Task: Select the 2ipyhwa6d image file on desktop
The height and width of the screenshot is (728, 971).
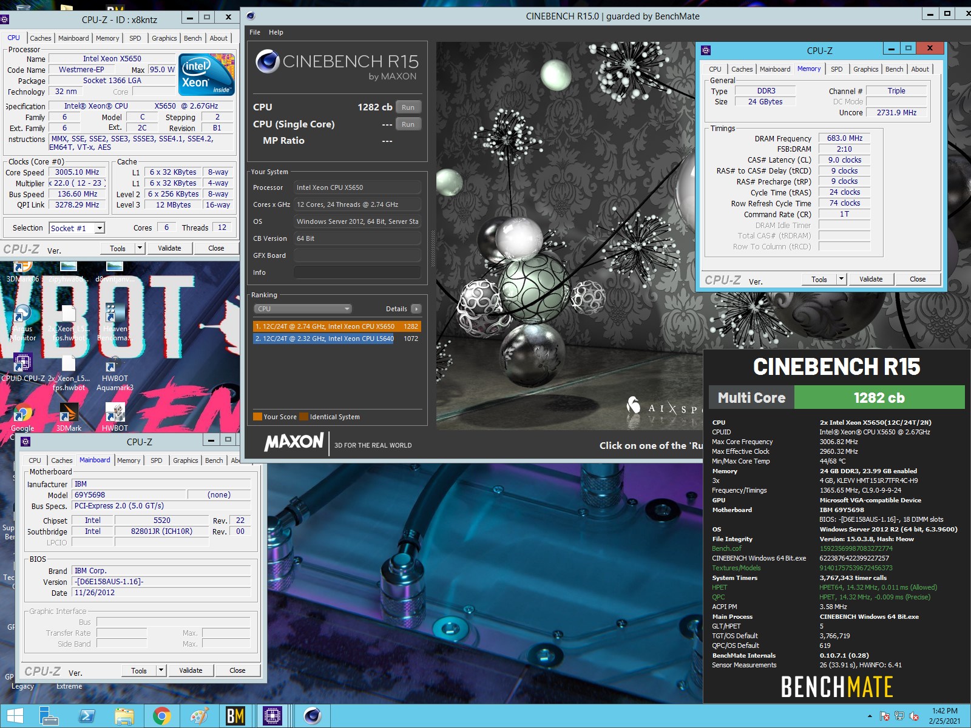Action: 69,272
